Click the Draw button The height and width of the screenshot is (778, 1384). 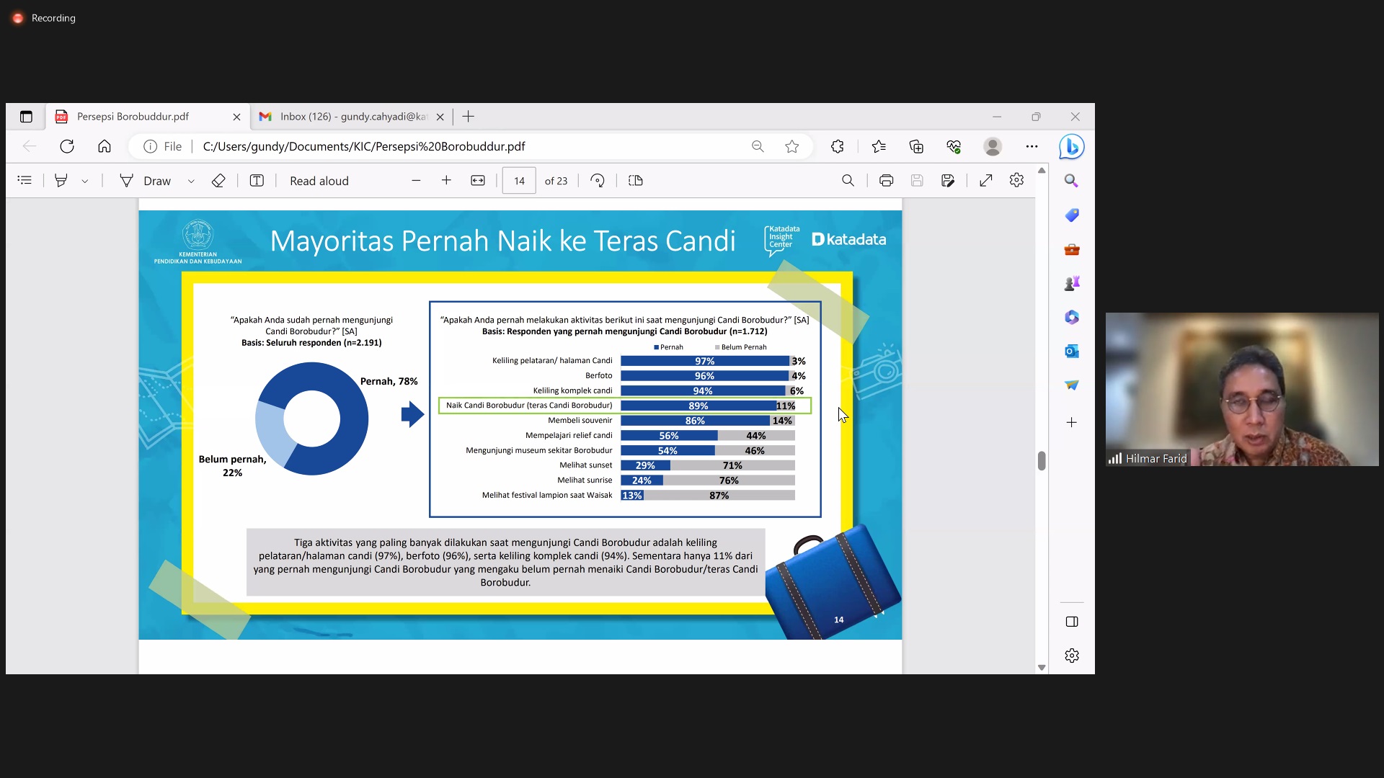click(146, 181)
